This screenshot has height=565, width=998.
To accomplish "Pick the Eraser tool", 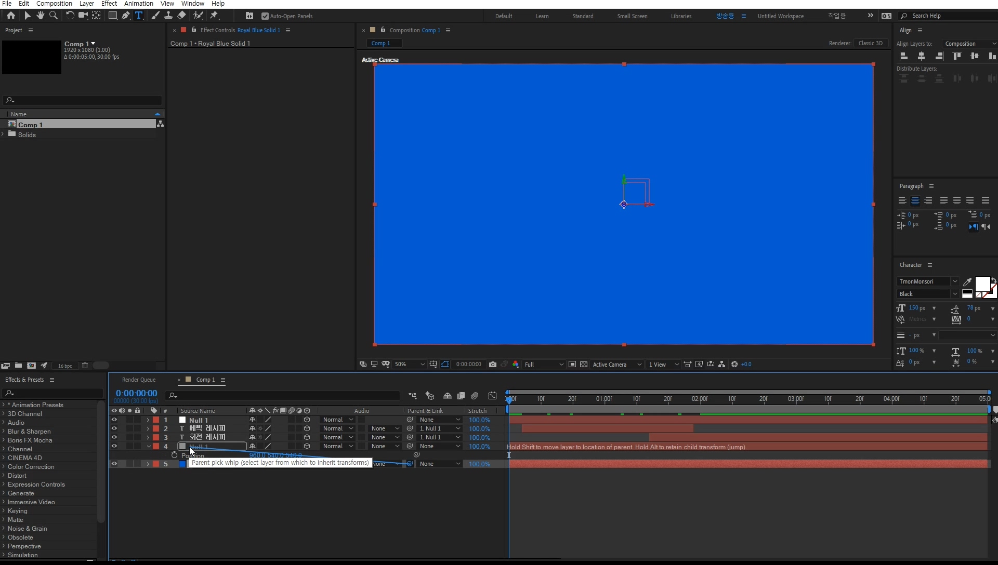I will [x=181, y=16].
